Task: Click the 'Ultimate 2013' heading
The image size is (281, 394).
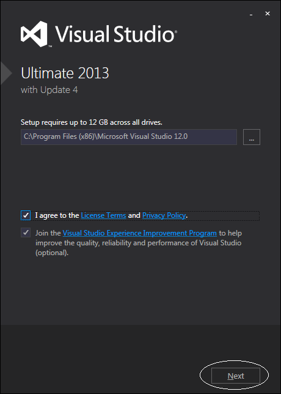Action: click(x=65, y=73)
